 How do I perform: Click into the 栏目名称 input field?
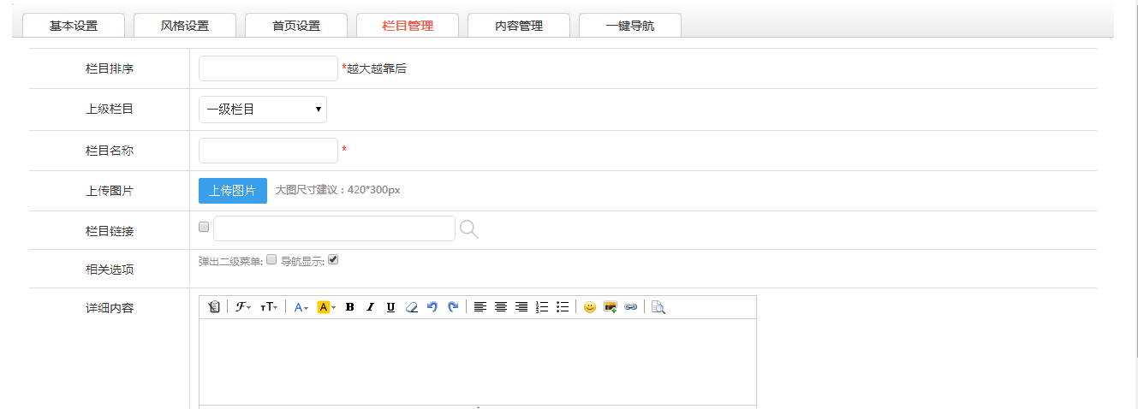coord(268,151)
